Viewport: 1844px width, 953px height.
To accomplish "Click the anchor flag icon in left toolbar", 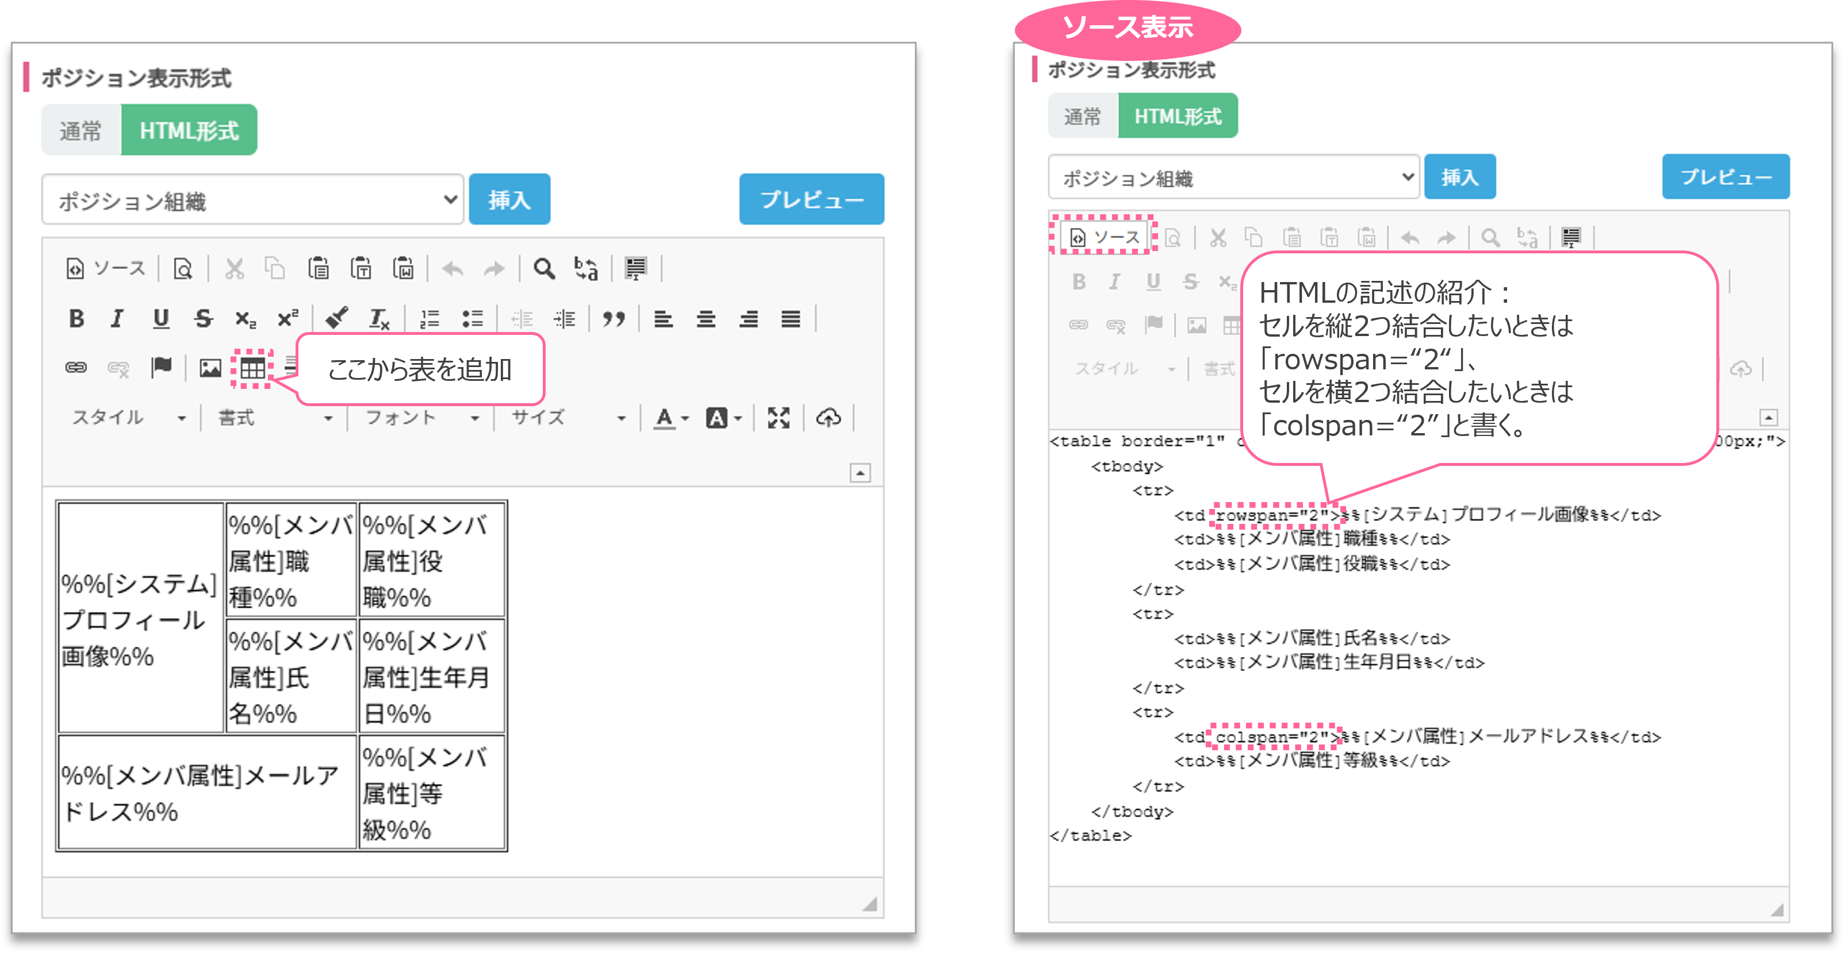I will pyautogui.click(x=161, y=368).
